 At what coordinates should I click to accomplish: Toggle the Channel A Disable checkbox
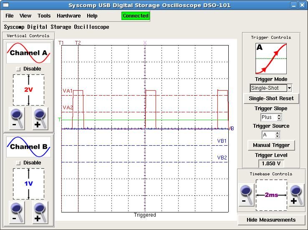point(18,69)
